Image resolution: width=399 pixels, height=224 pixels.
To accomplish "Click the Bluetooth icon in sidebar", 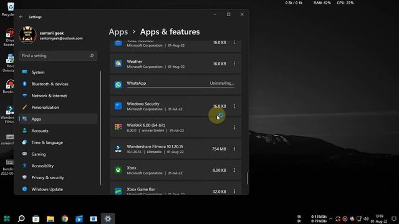I will [25, 83].
